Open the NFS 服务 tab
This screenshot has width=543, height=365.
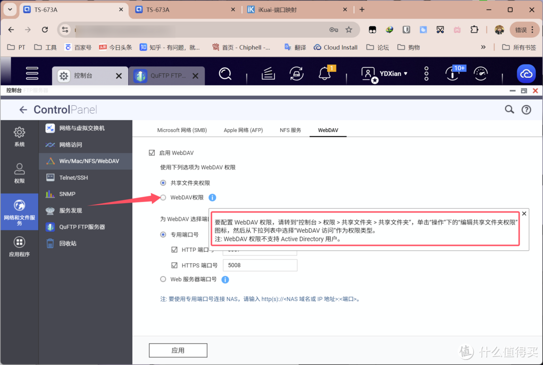pos(290,130)
